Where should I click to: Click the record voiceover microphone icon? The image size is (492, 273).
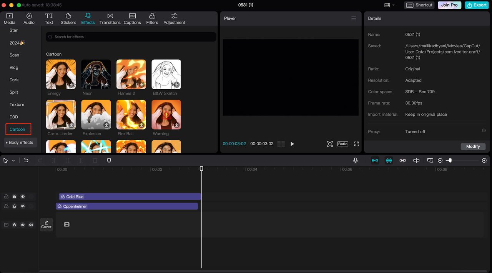[356, 160]
